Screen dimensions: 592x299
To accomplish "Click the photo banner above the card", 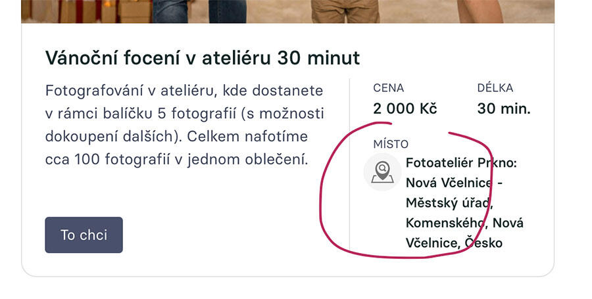I will click(x=287, y=11).
